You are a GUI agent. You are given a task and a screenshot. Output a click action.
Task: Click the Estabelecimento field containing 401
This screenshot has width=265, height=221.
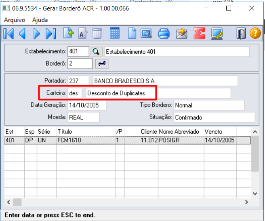tap(78, 52)
